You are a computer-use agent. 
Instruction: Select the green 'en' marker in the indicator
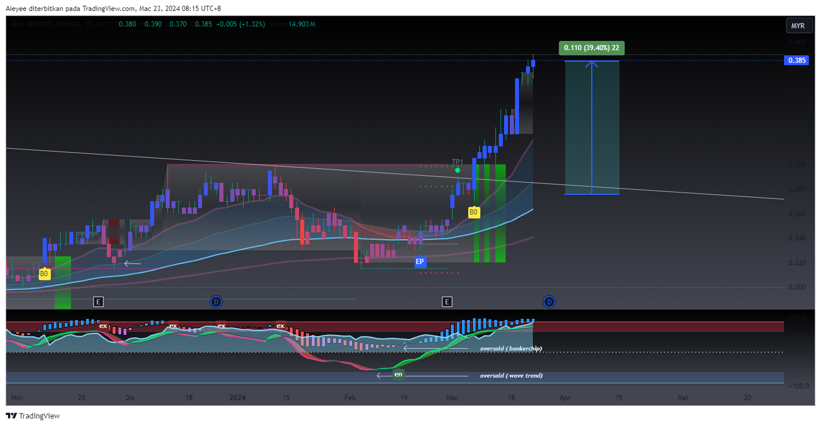(x=398, y=375)
